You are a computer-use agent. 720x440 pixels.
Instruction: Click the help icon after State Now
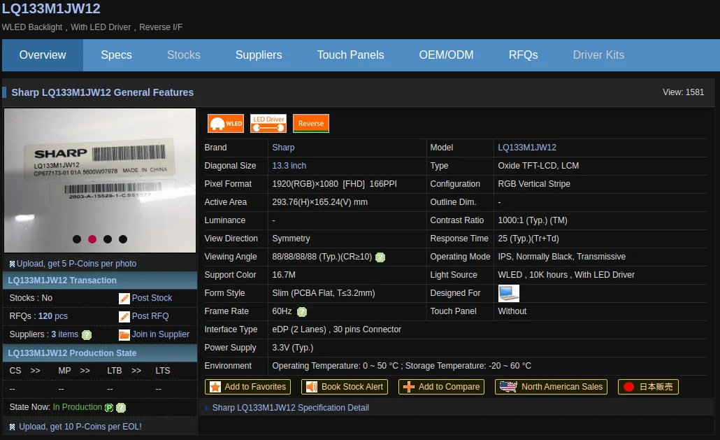pyautogui.click(x=121, y=407)
